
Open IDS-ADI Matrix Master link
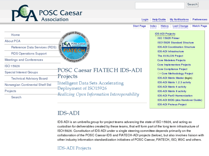pyautogui.click(x=171, y=78)
